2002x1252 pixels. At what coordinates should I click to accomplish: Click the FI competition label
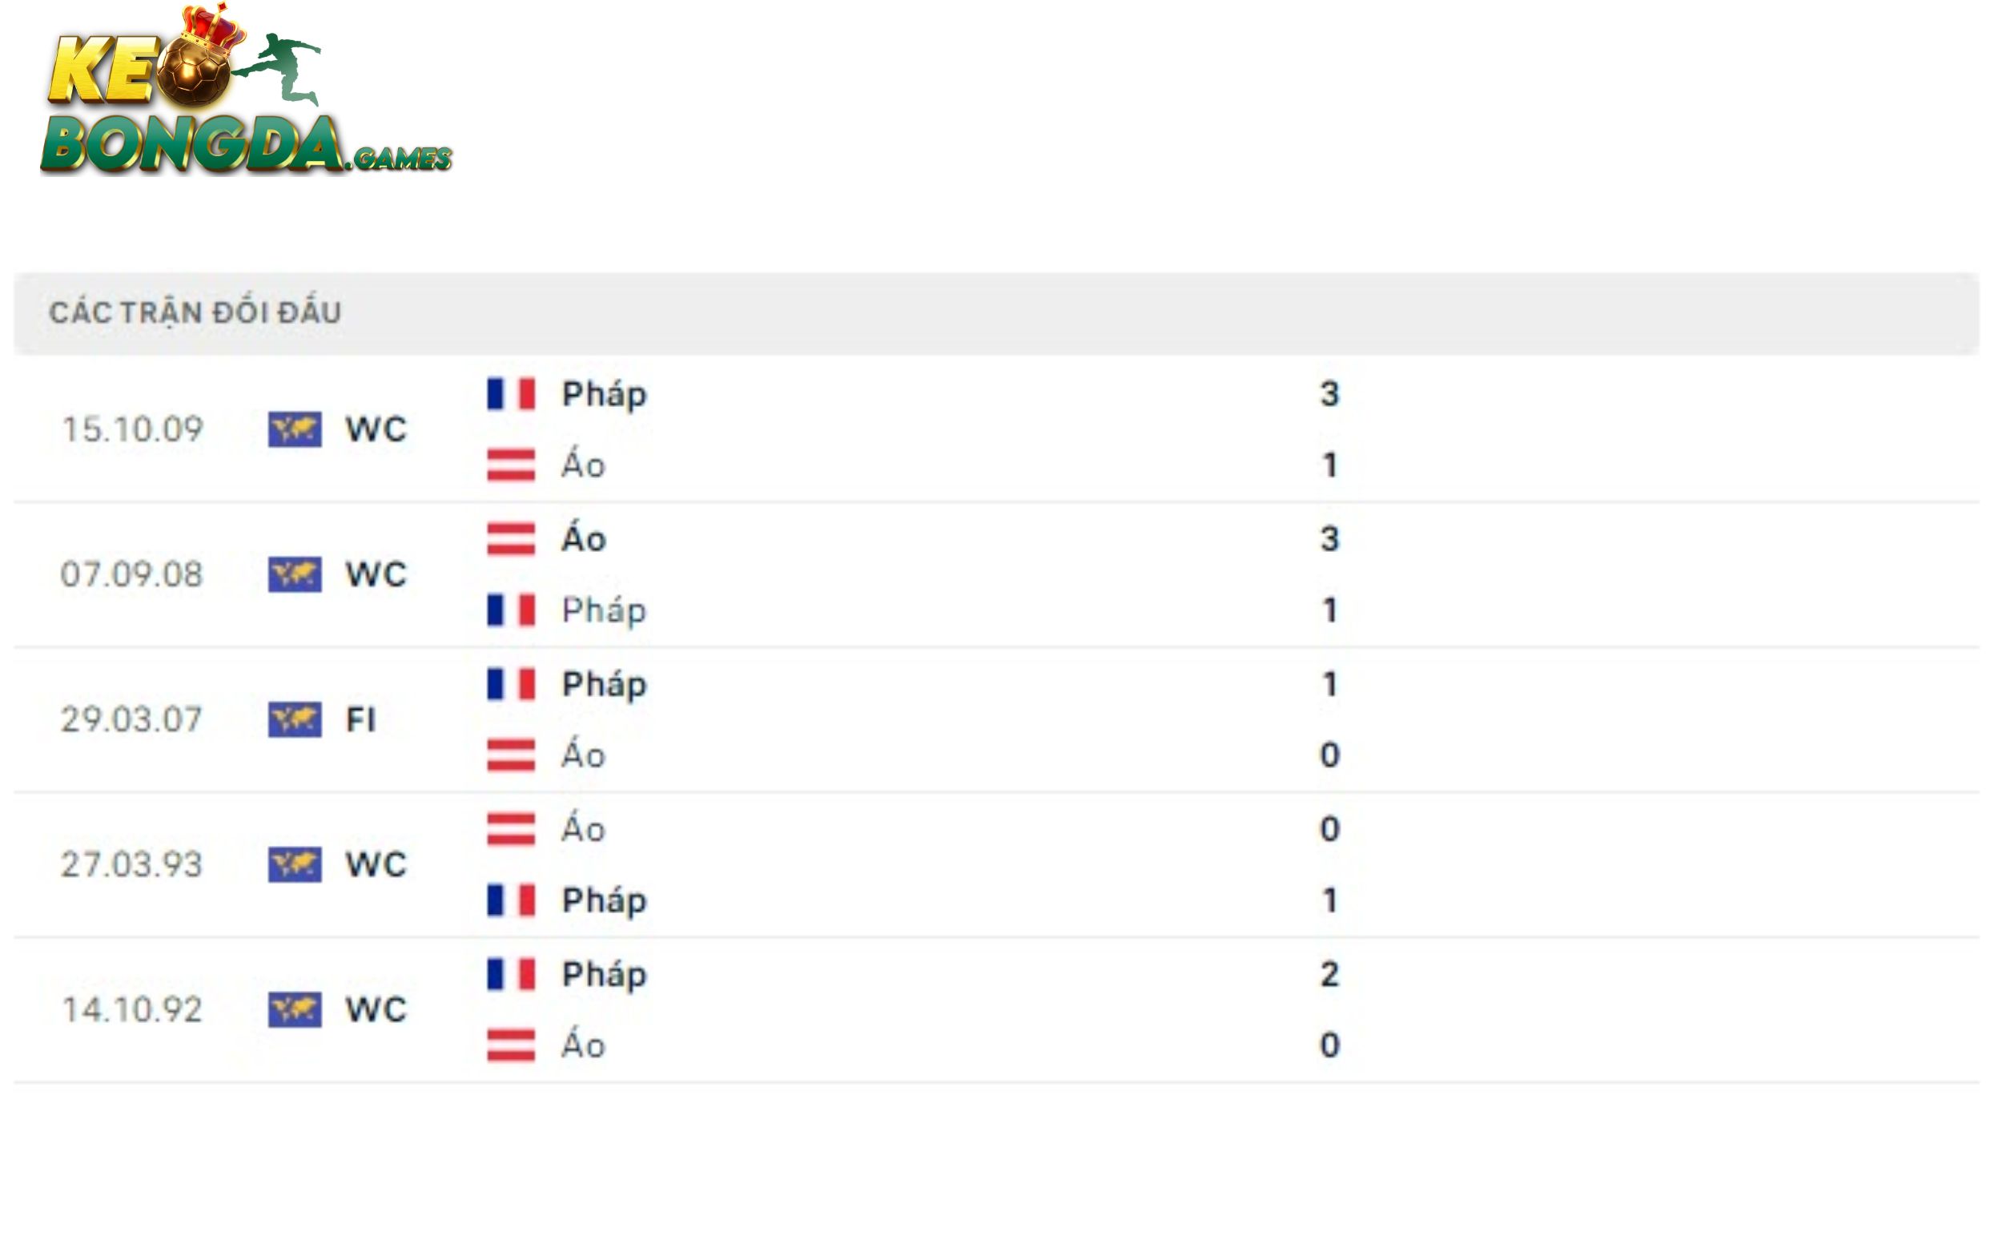click(361, 719)
